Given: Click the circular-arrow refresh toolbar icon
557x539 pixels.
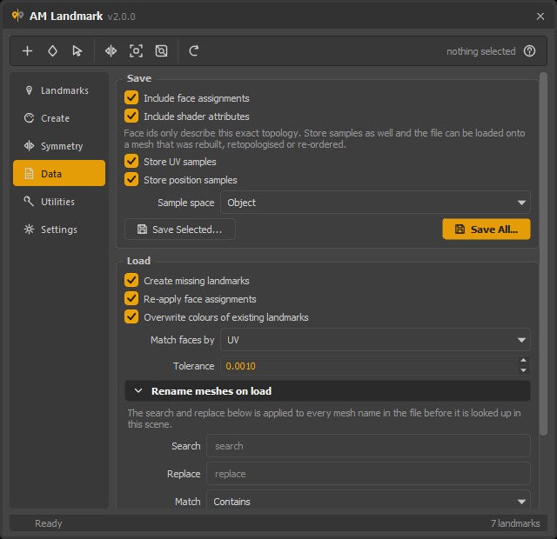Looking at the screenshot, I should click(193, 51).
